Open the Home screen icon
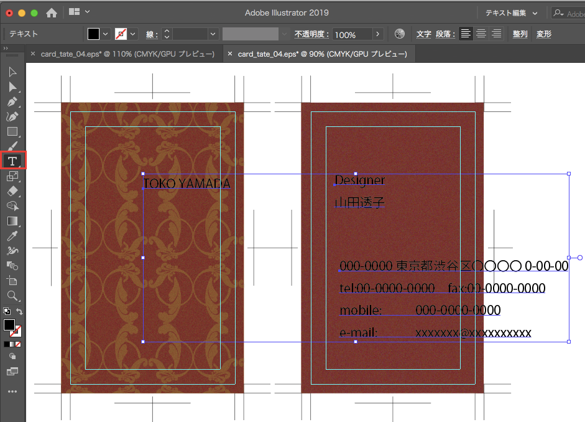Image resolution: width=585 pixels, height=422 pixels. click(52, 12)
